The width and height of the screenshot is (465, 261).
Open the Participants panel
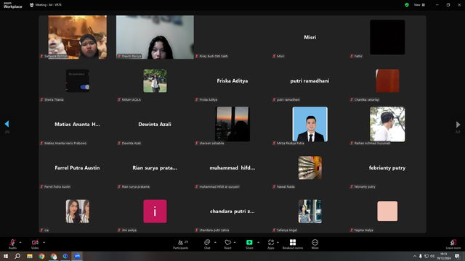click(x=181, y=244)
